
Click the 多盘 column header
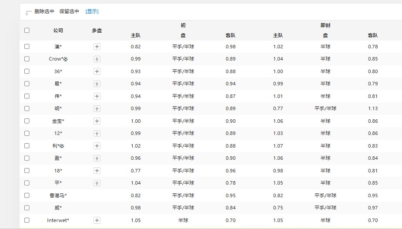(x=97, y=30)
